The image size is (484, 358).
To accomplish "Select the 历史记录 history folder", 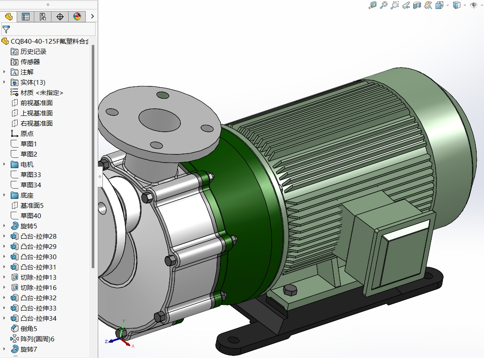I will coord(28,51).
